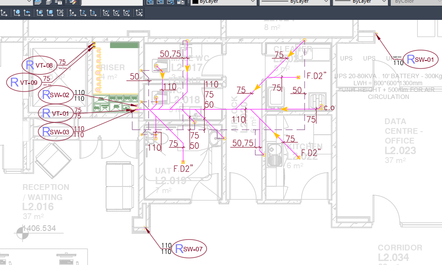Screen dimensions: 442x265
Task: Align UCS to View icon
Action: point(60,13)
